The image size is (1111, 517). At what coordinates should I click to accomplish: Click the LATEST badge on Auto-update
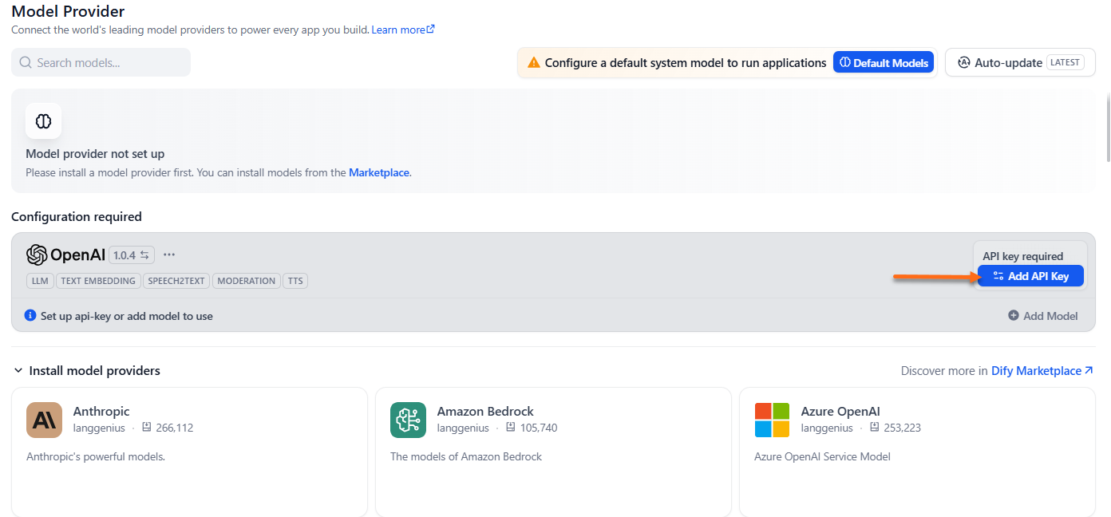(1066, 62)
